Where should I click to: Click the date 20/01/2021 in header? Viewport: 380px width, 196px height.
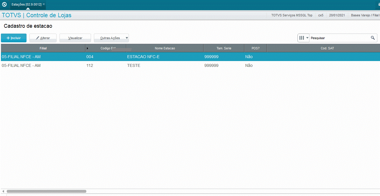pyautogui.click(x=337, y=15)
